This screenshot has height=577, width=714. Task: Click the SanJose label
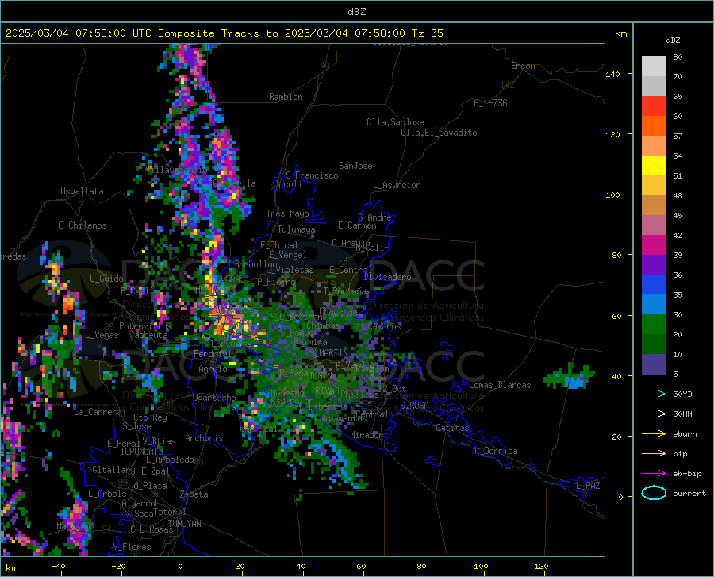point(355,166)
